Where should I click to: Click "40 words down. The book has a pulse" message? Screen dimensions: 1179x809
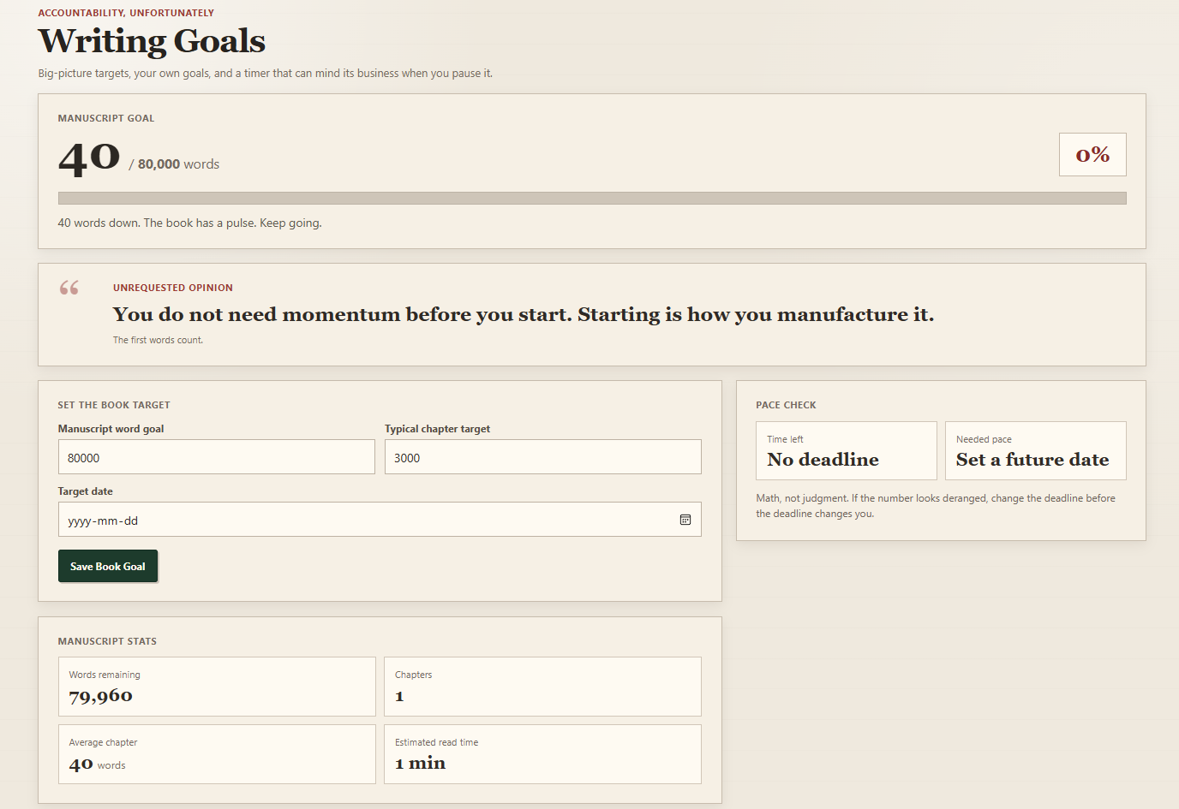coord(190,223)
